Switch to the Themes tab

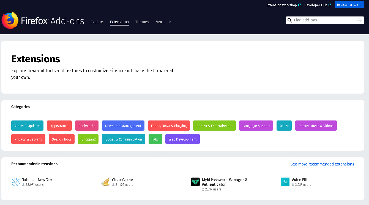(142, 22)
